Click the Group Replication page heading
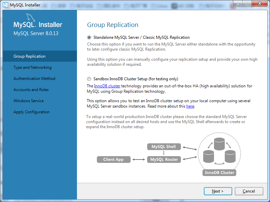The height and width of the screenshot is (202, 270). (x=113, y=25)
